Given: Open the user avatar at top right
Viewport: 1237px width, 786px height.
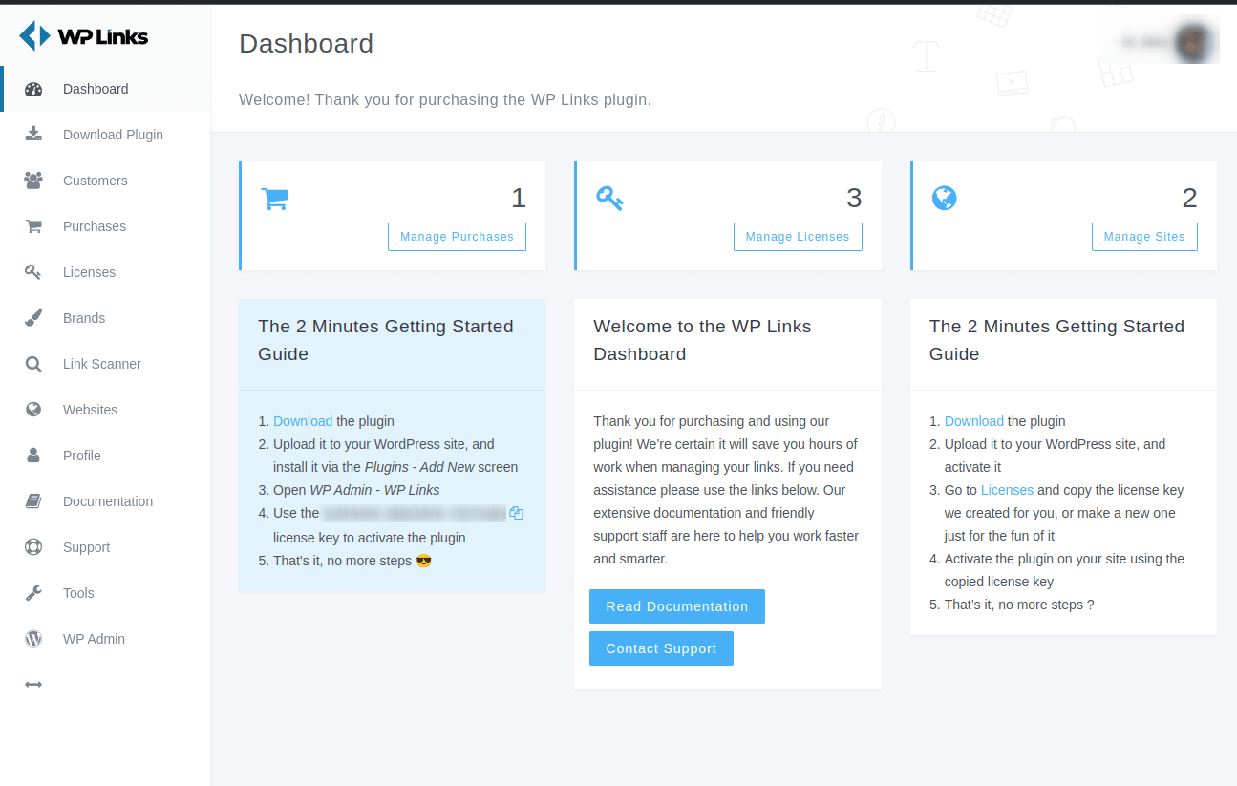Looking at the screenshot, I should [x=1193, y=42].
